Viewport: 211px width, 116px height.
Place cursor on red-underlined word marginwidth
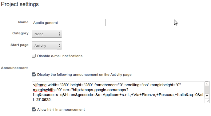[x=44, y=90]
